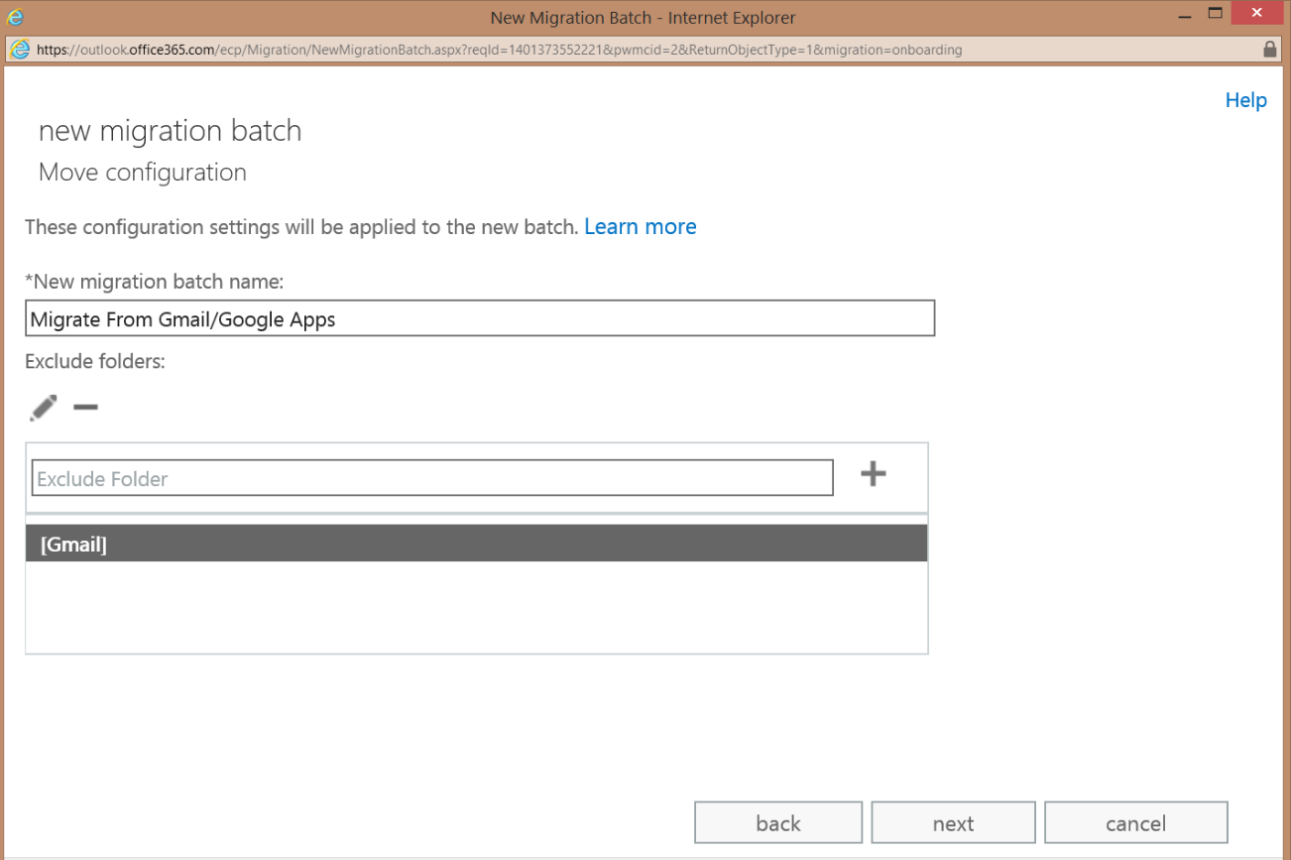1291x860 pixels.
Task: Minimize the Internet Explorer window
Action: (1186, 15)
